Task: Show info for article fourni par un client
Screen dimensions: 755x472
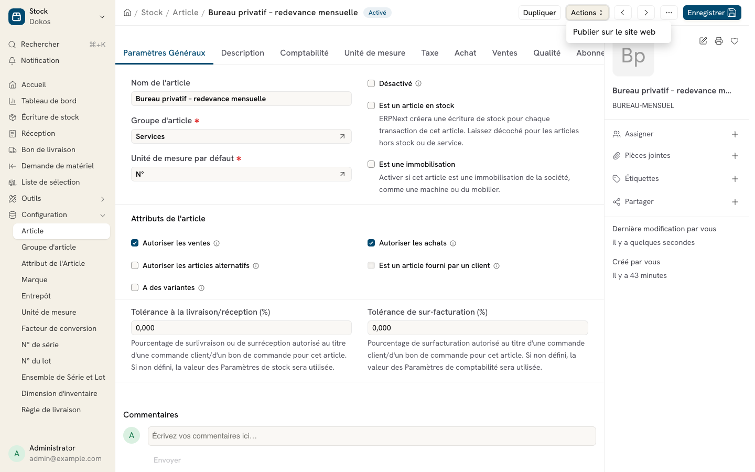Action: 497,266
